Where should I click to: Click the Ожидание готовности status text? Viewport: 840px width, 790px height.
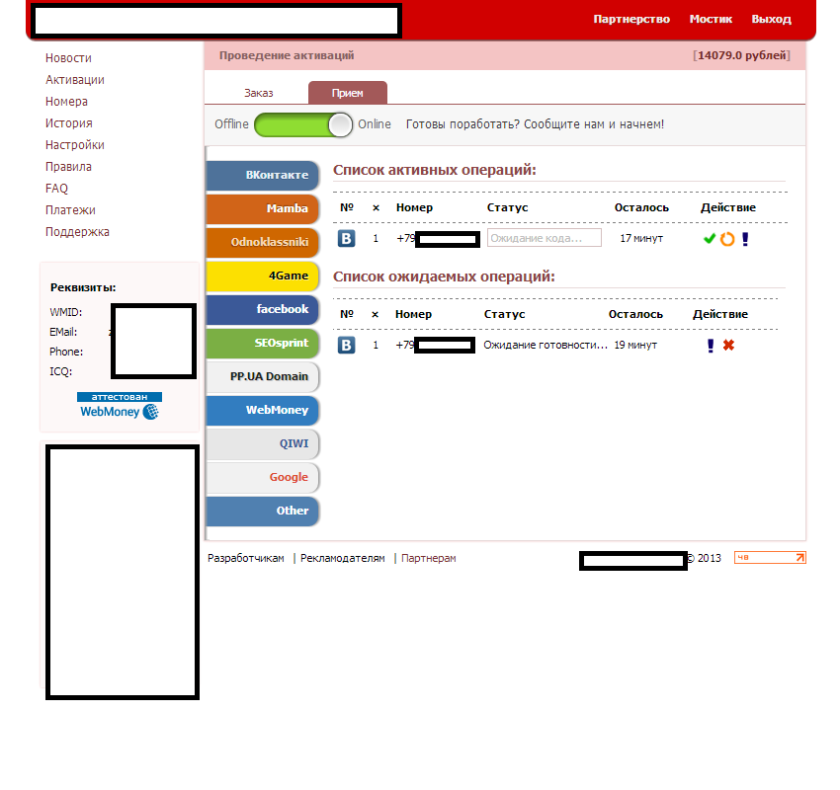coord(546,346)
